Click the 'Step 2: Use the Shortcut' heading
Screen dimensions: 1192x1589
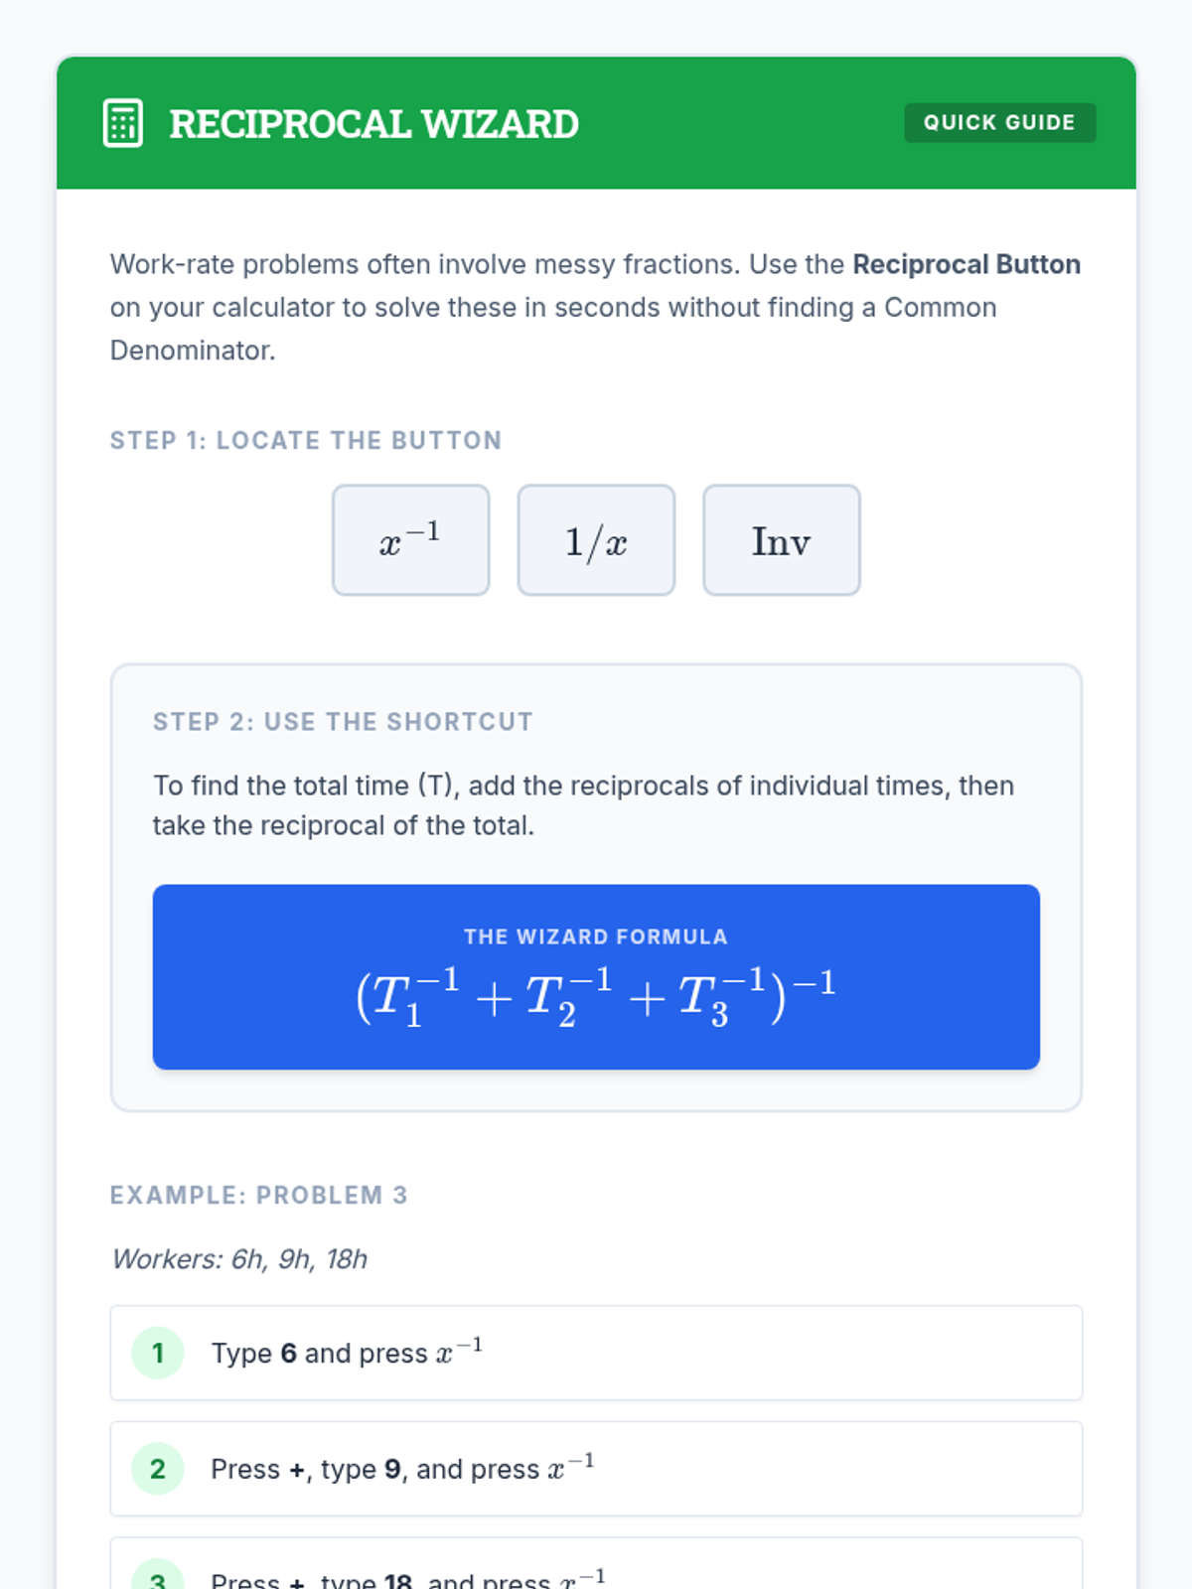click(343, 722)
